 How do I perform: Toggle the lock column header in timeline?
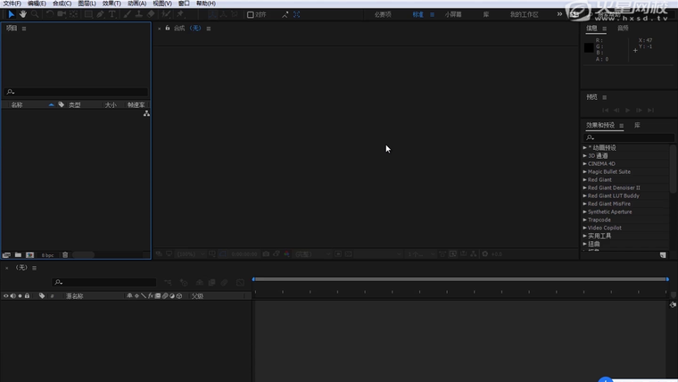(x=27, y=295)
